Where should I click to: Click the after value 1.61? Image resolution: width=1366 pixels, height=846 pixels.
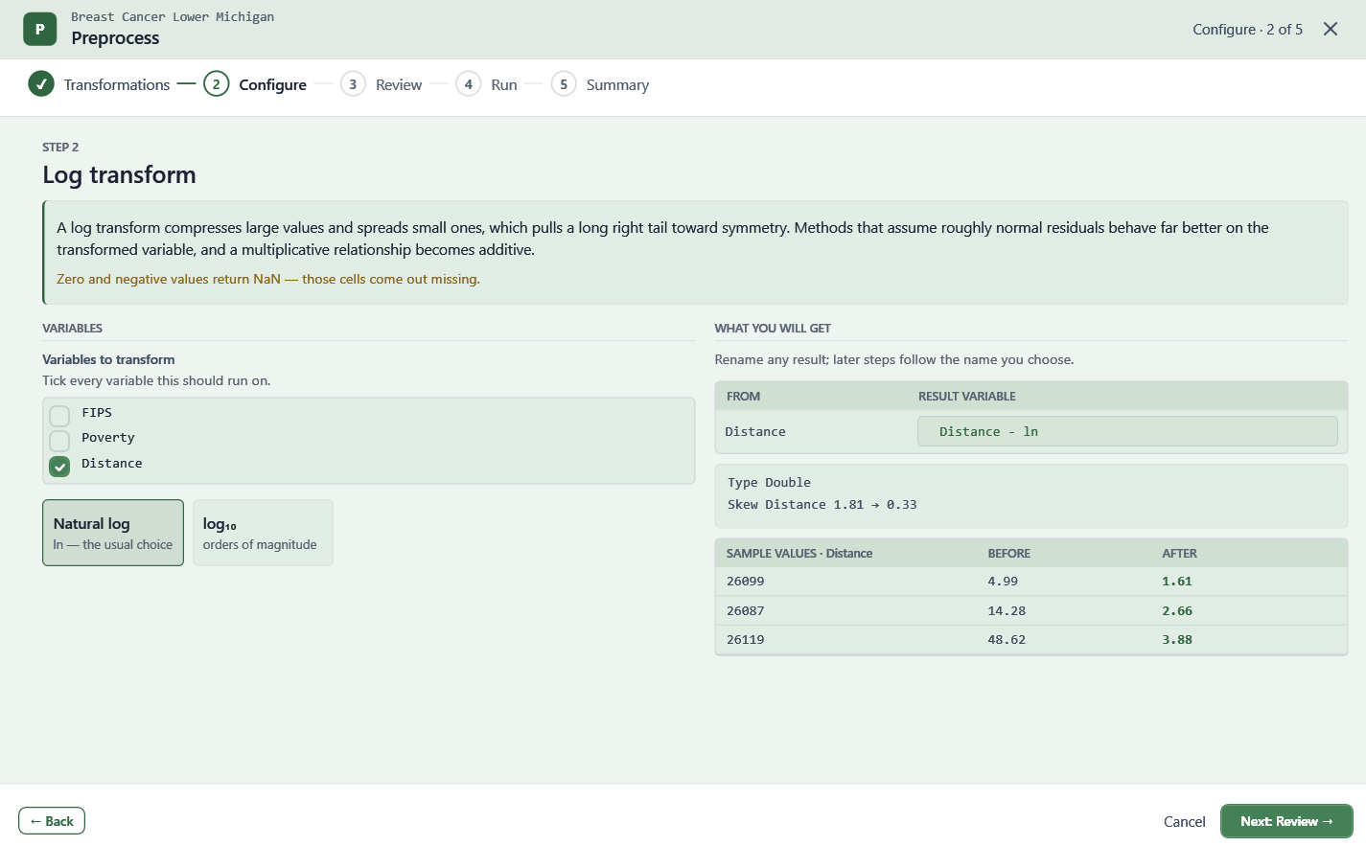tap(1177, 582)
